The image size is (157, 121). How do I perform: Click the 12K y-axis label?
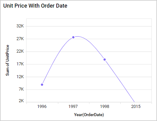(20, 77)
